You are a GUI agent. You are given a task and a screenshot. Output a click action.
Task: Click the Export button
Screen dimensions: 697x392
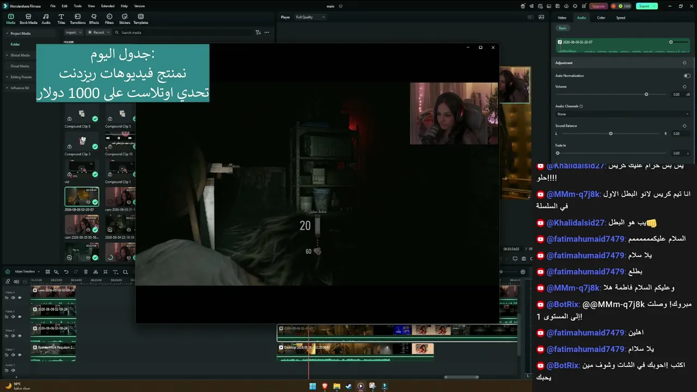click(647, 6)
